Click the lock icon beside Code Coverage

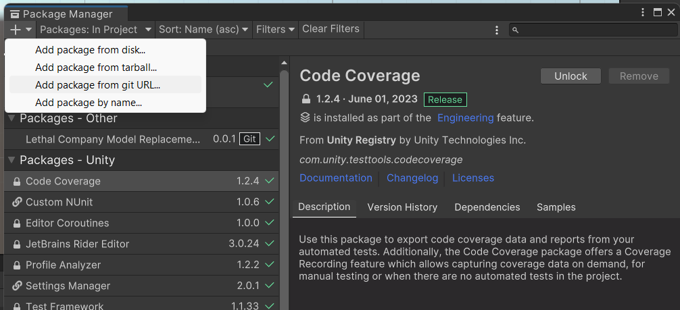click(x=17, y=182)
